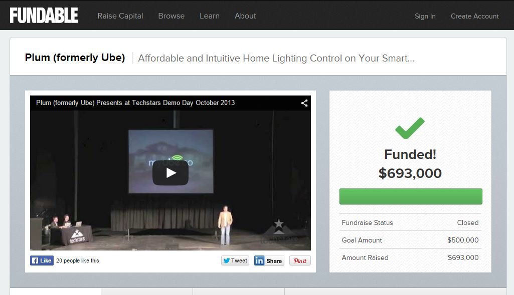Click Sign In link
Screen dimensions: 514x295
(425, 16)
